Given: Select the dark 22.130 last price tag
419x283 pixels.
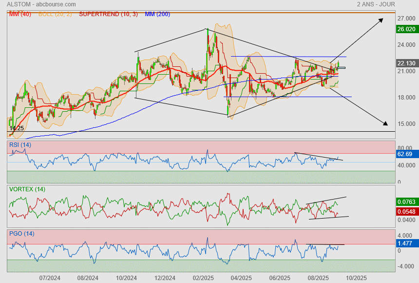Looking at the screenshot, I should tap(406, 63).
